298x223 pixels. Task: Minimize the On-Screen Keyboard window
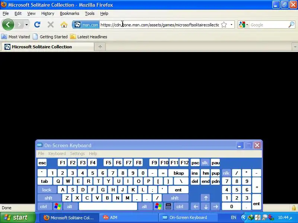[240, 145]
